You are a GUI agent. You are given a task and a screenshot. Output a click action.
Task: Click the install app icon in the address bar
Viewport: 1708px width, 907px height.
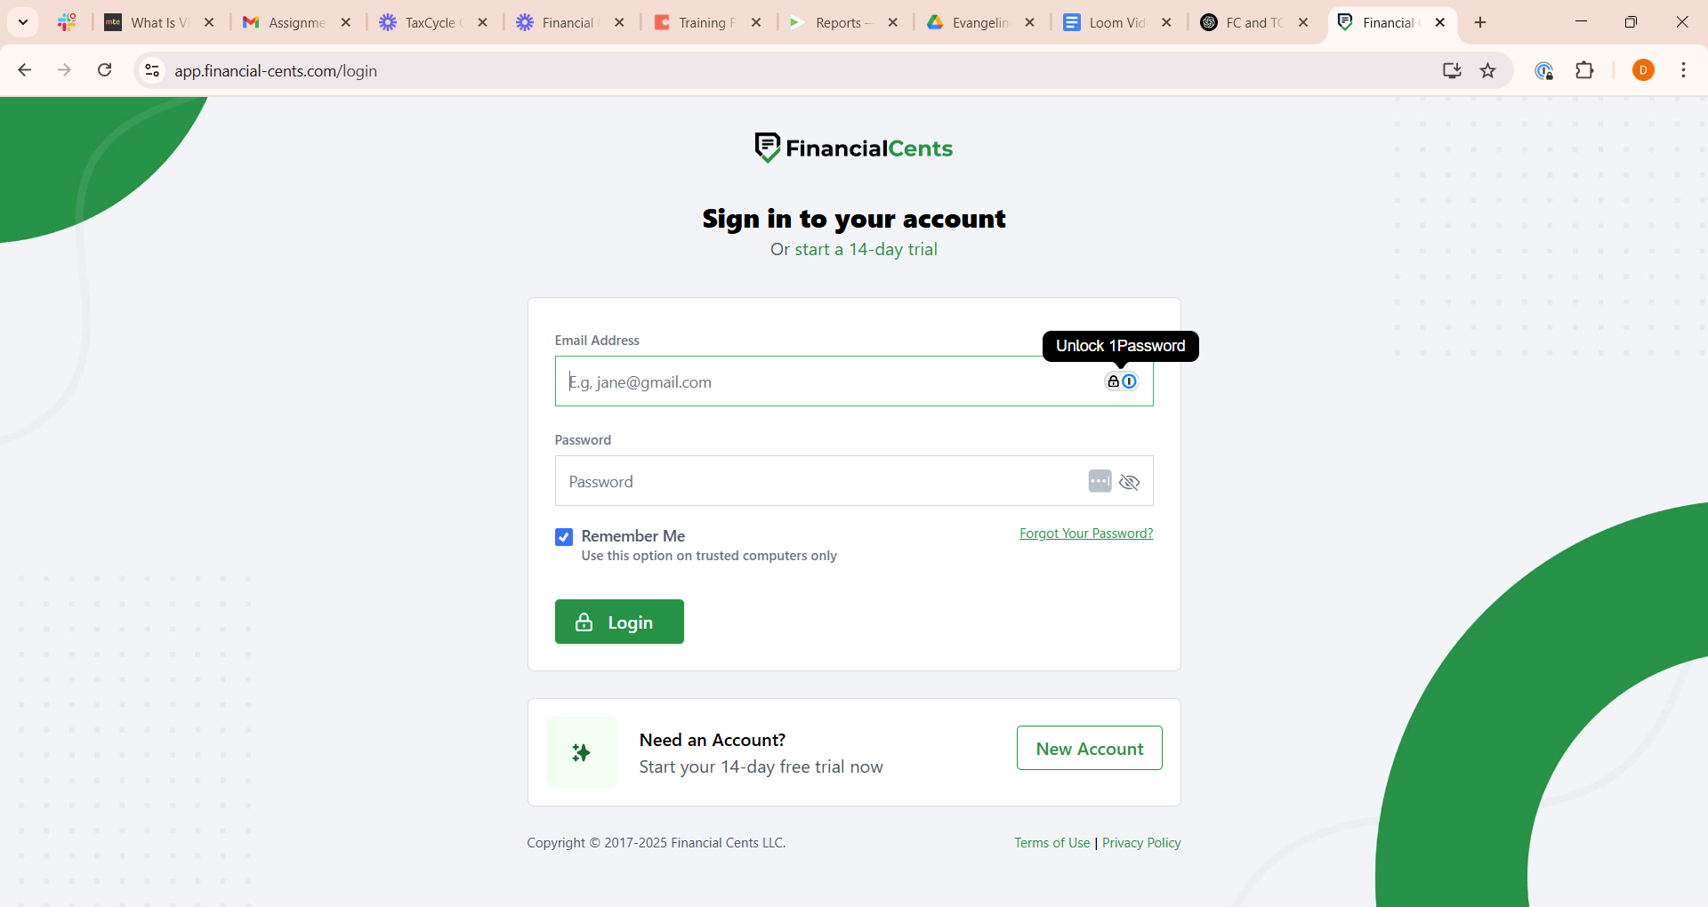pyautogui.click(x=1452, y=70)
